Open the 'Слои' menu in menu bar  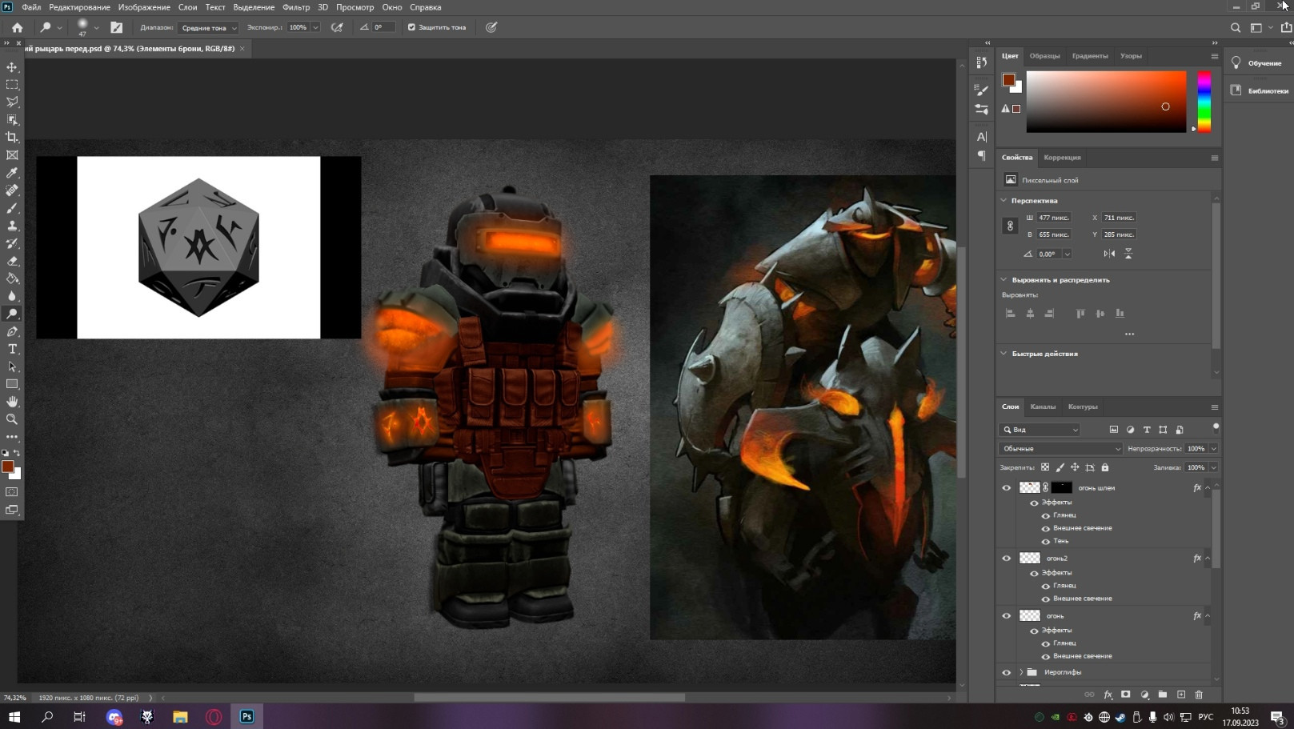tap(187, 7)
